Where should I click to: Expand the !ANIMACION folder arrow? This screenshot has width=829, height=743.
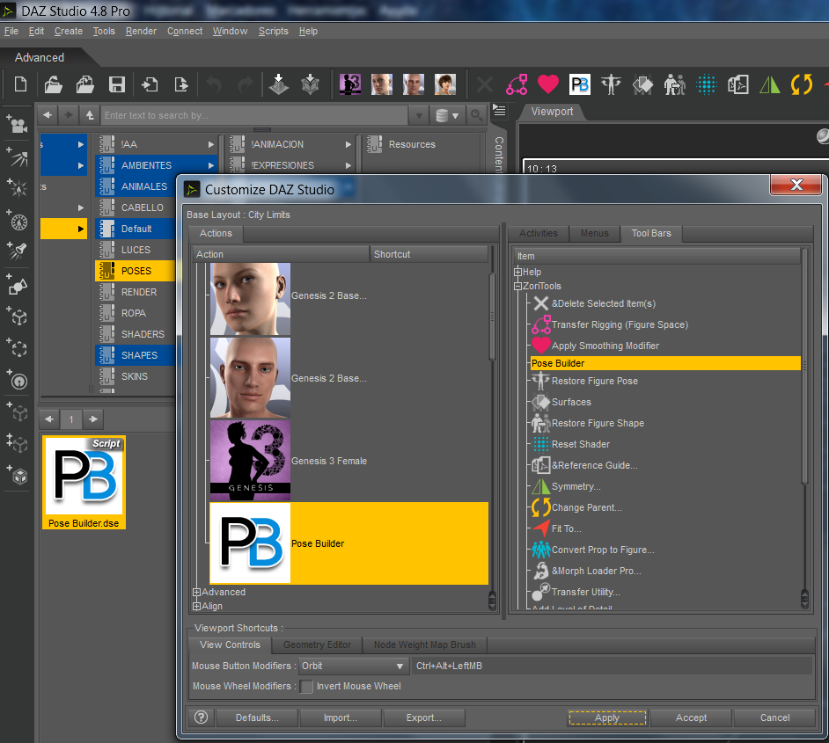point(348,144)
